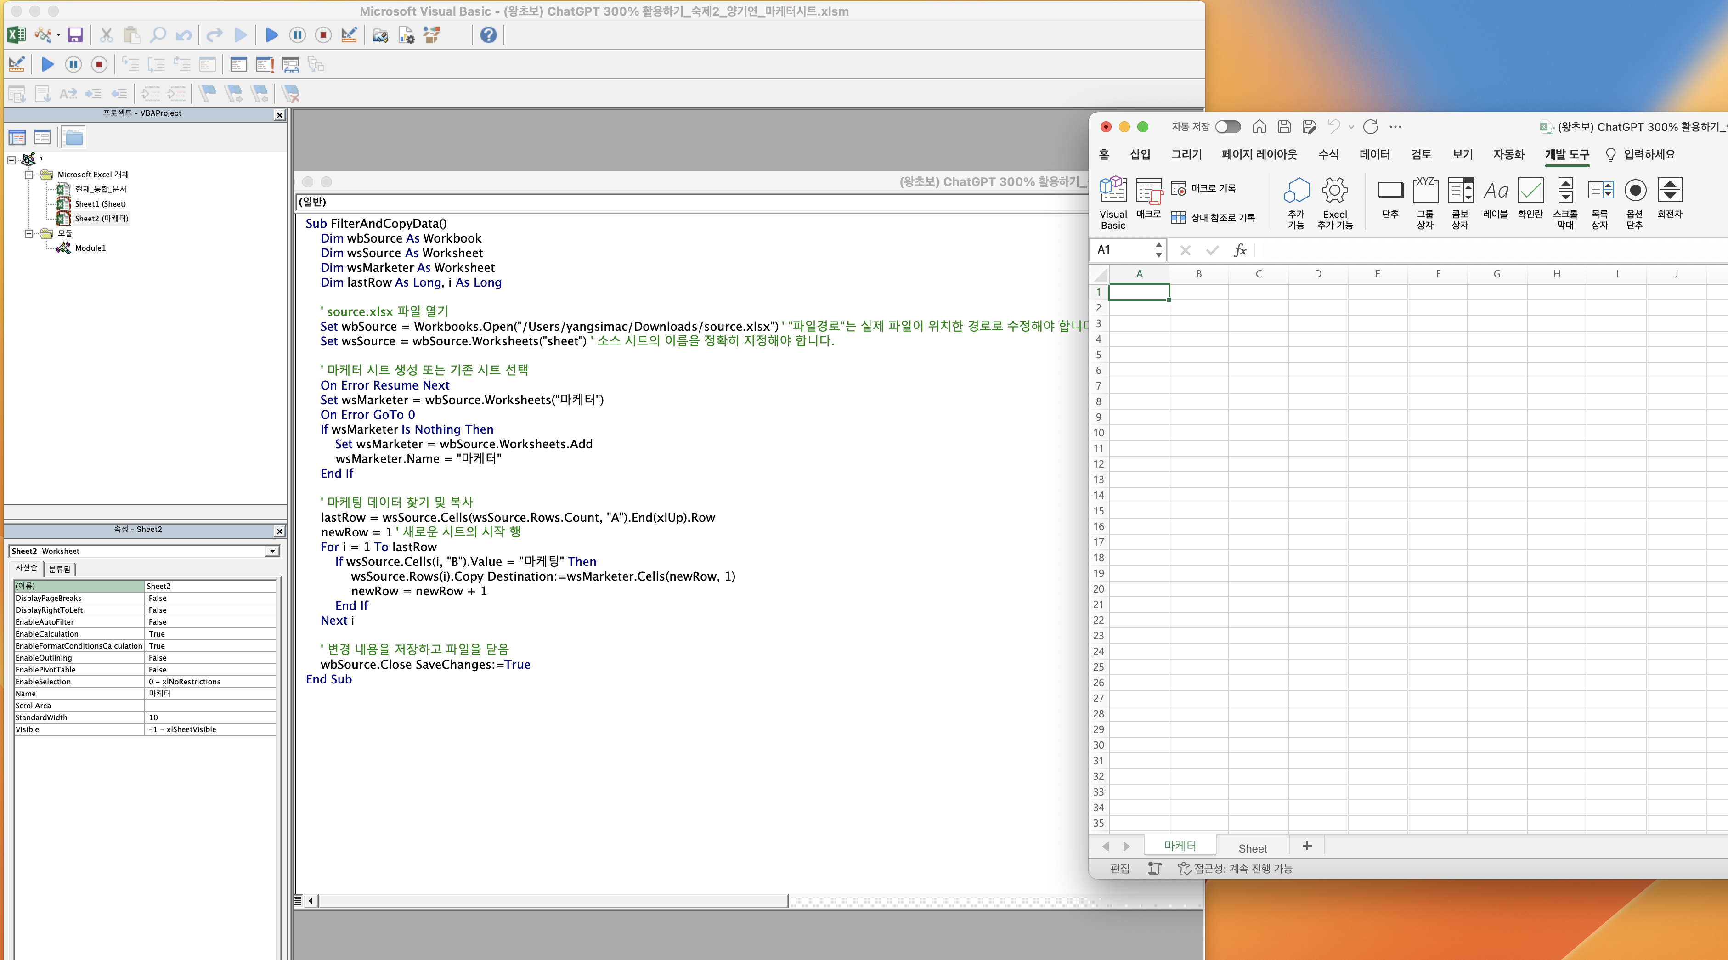Click the 매크로 button in the ribbon
Viewport: 1728px width, 960px height.
(1148, 198)
